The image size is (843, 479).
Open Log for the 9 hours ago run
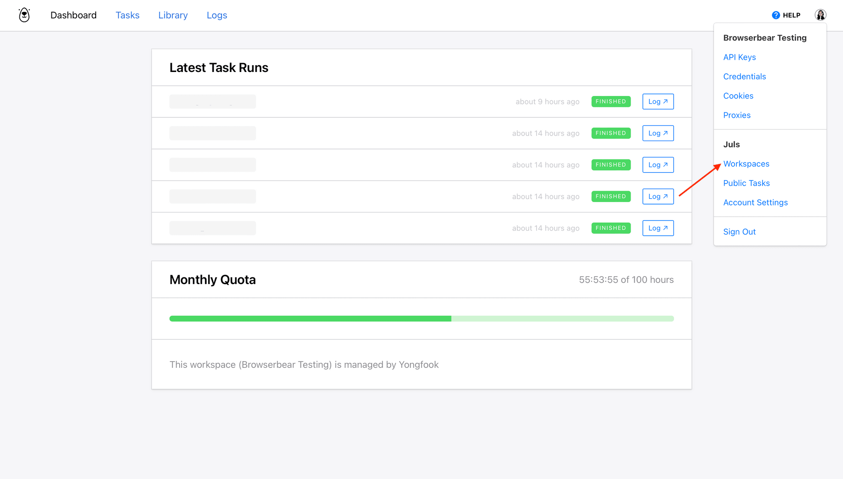click(658, 101)
